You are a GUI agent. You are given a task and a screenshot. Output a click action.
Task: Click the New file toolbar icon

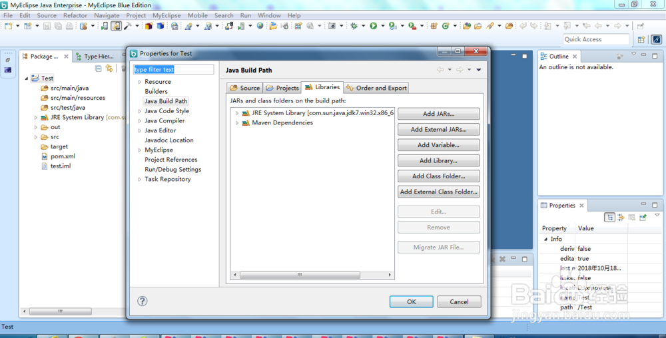point(8,26)
